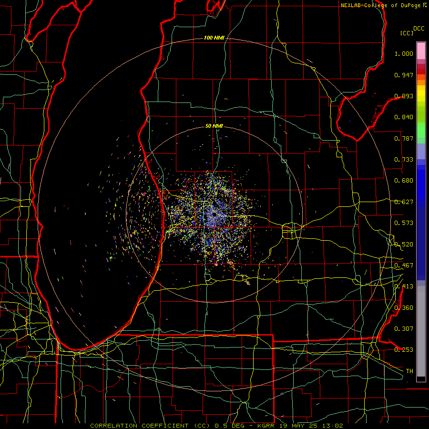The width and height of the screenshot is (429, 429).
Task: Click the pink top segment of color bar
Action: 421,51
